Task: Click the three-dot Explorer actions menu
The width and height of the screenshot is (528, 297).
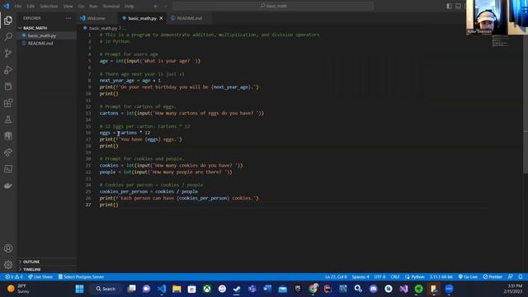Action: [68, 18]
